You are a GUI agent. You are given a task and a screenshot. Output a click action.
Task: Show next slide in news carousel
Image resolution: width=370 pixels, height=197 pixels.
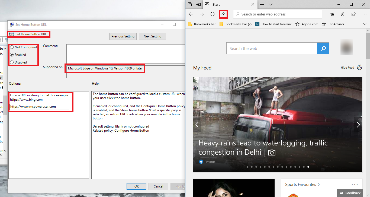(x=358, y=125)
